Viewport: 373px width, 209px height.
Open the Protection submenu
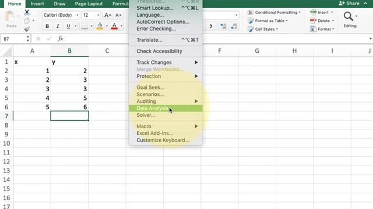pyautogui.click(x=166, y=76)
